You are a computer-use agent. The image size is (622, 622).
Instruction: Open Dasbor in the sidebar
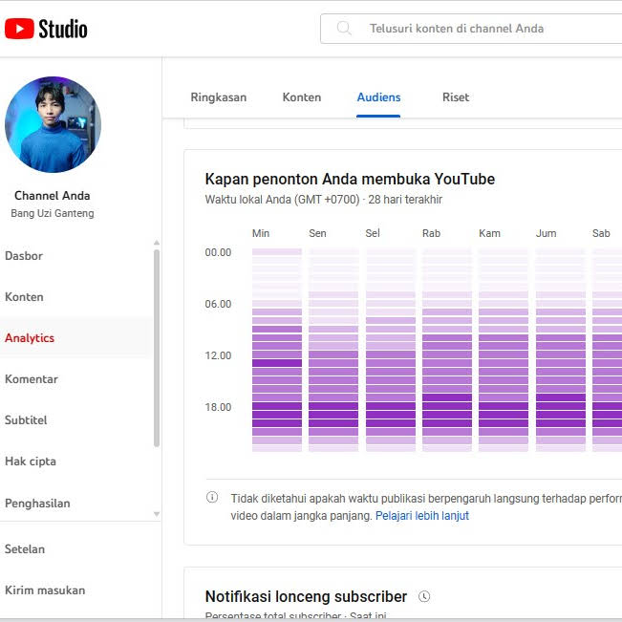[24, 256]
